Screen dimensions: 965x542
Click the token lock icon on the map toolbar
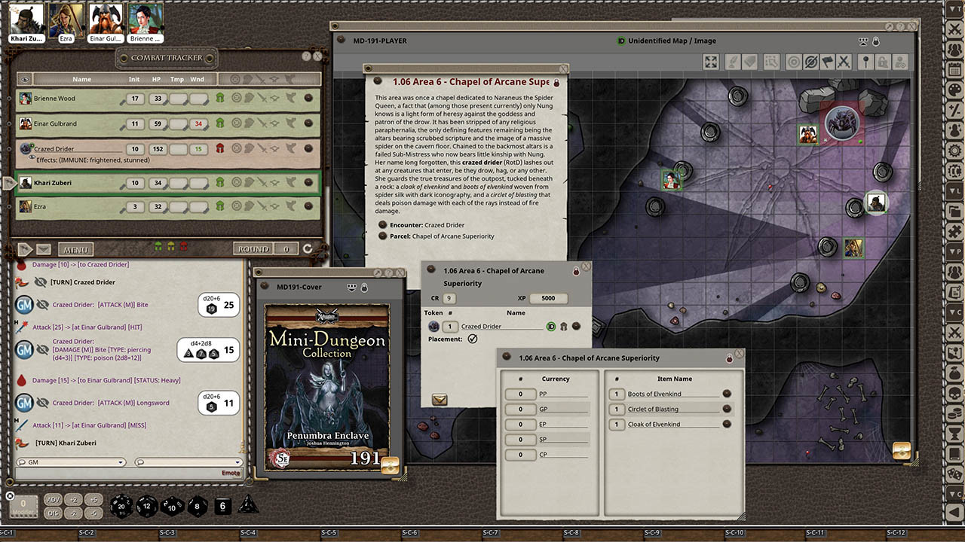tap(884, 62)
